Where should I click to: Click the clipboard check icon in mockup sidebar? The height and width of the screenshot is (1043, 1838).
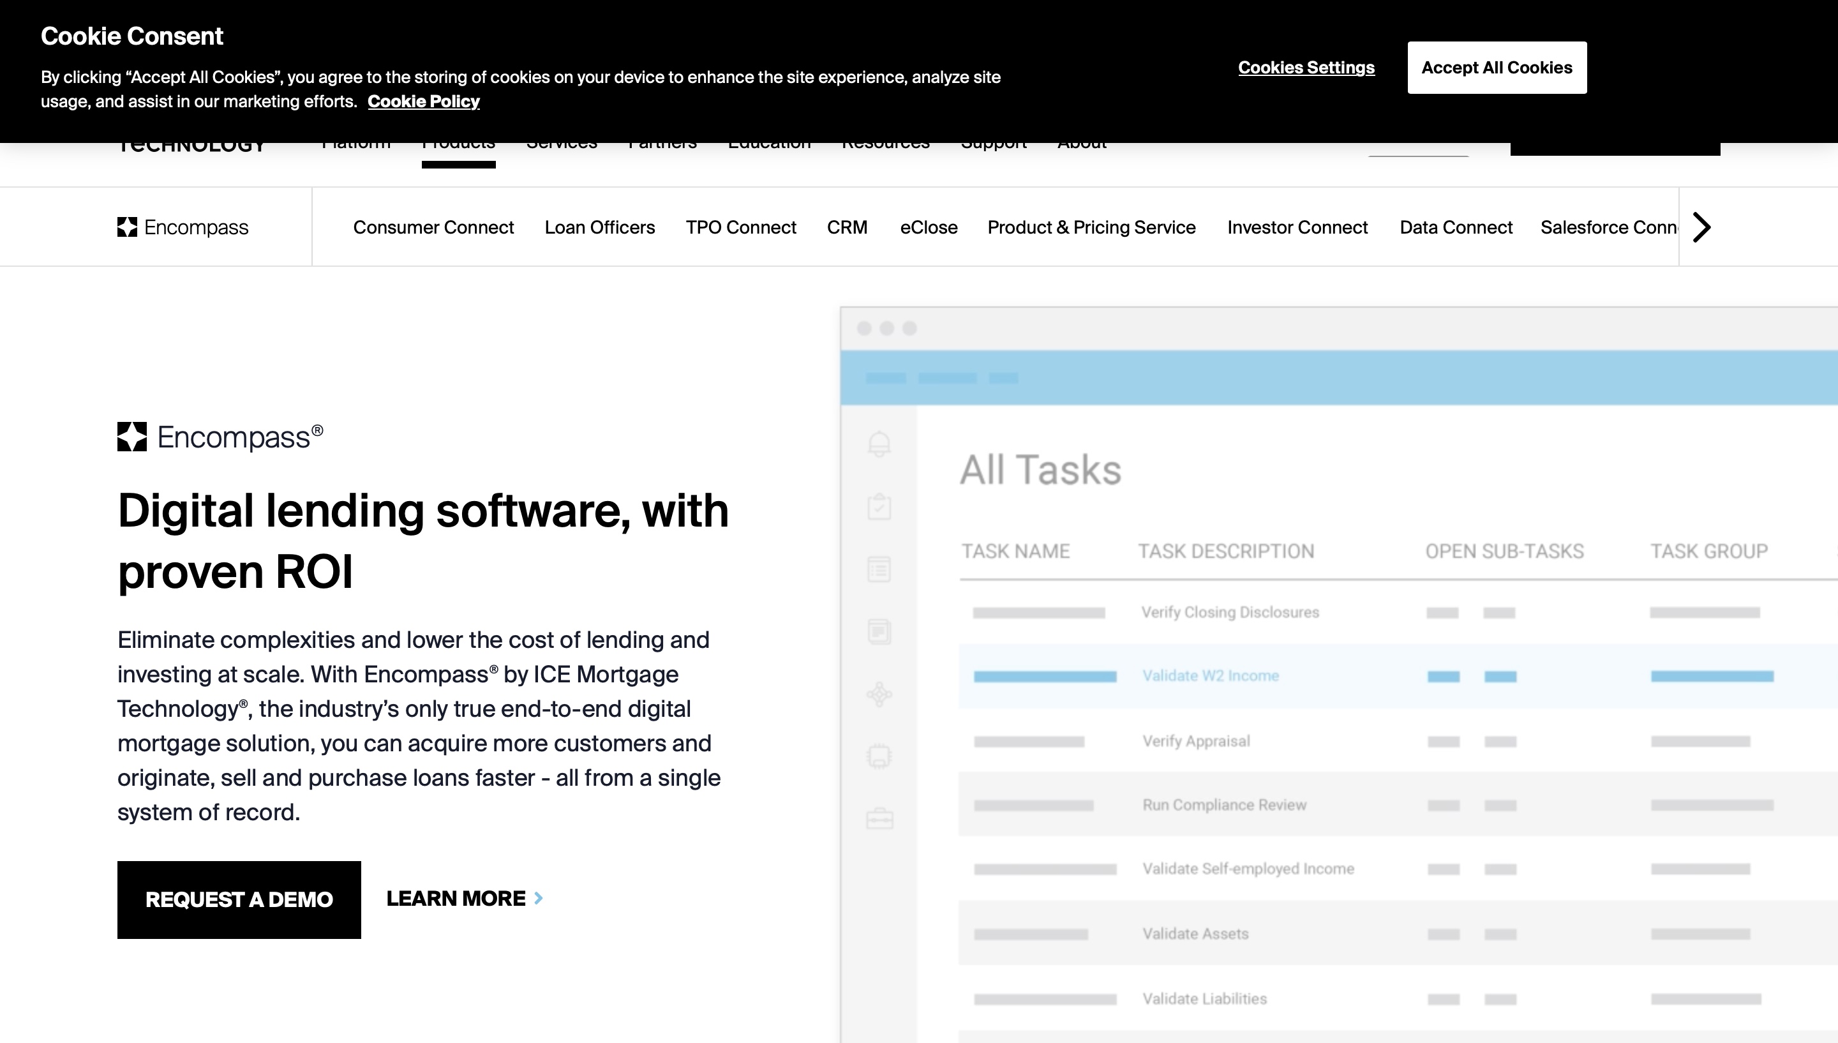click(x=879, y=506)
